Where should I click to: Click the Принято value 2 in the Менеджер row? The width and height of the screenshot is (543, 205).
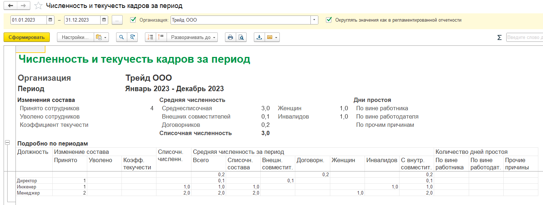point(84,193)
